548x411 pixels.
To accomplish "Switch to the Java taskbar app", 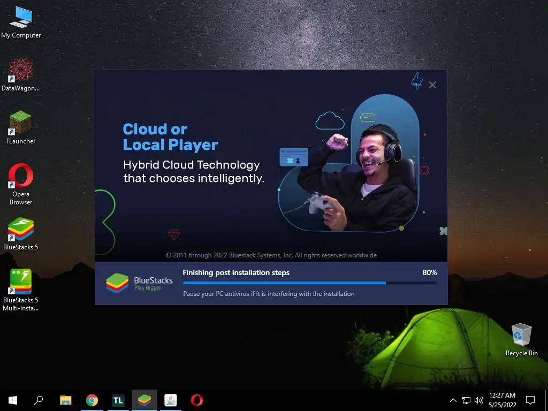I will click(171, 400).
